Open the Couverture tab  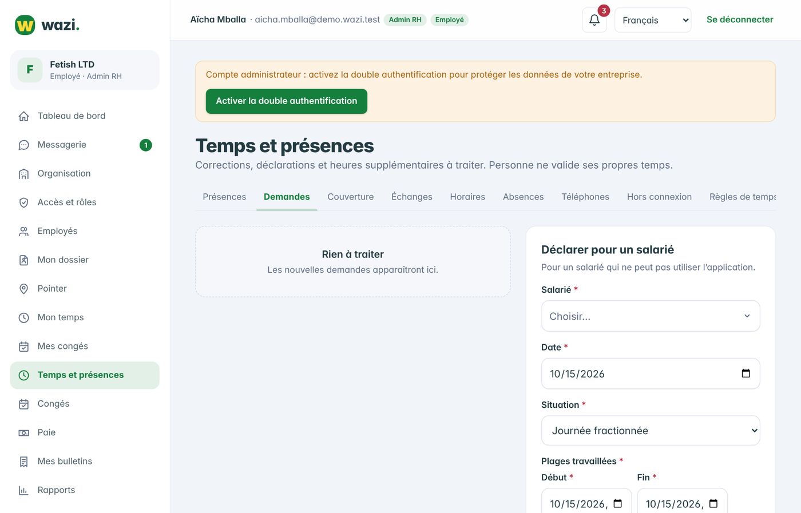pyautogui.click(x=351, y=197)
